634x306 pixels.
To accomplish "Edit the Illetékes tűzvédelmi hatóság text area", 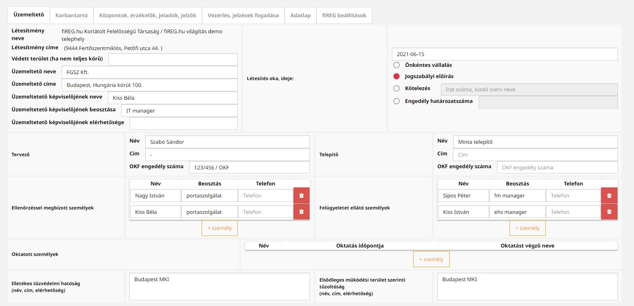I will click(220, 287).
